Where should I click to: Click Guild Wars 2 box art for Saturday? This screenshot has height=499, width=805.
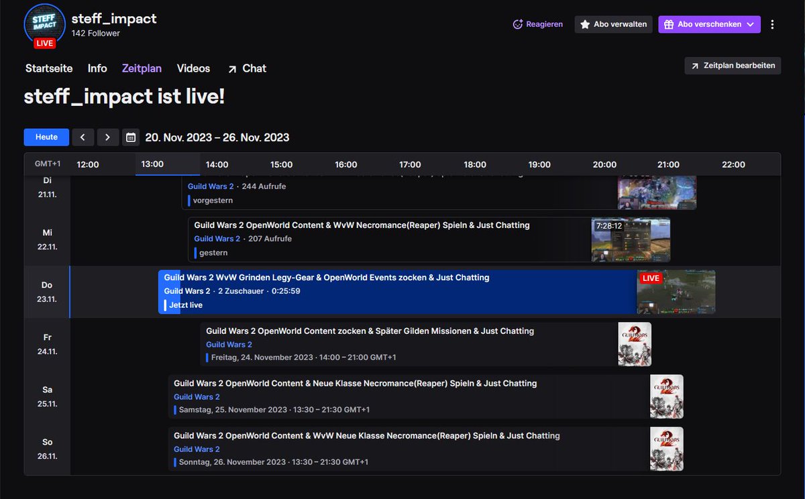667,396
